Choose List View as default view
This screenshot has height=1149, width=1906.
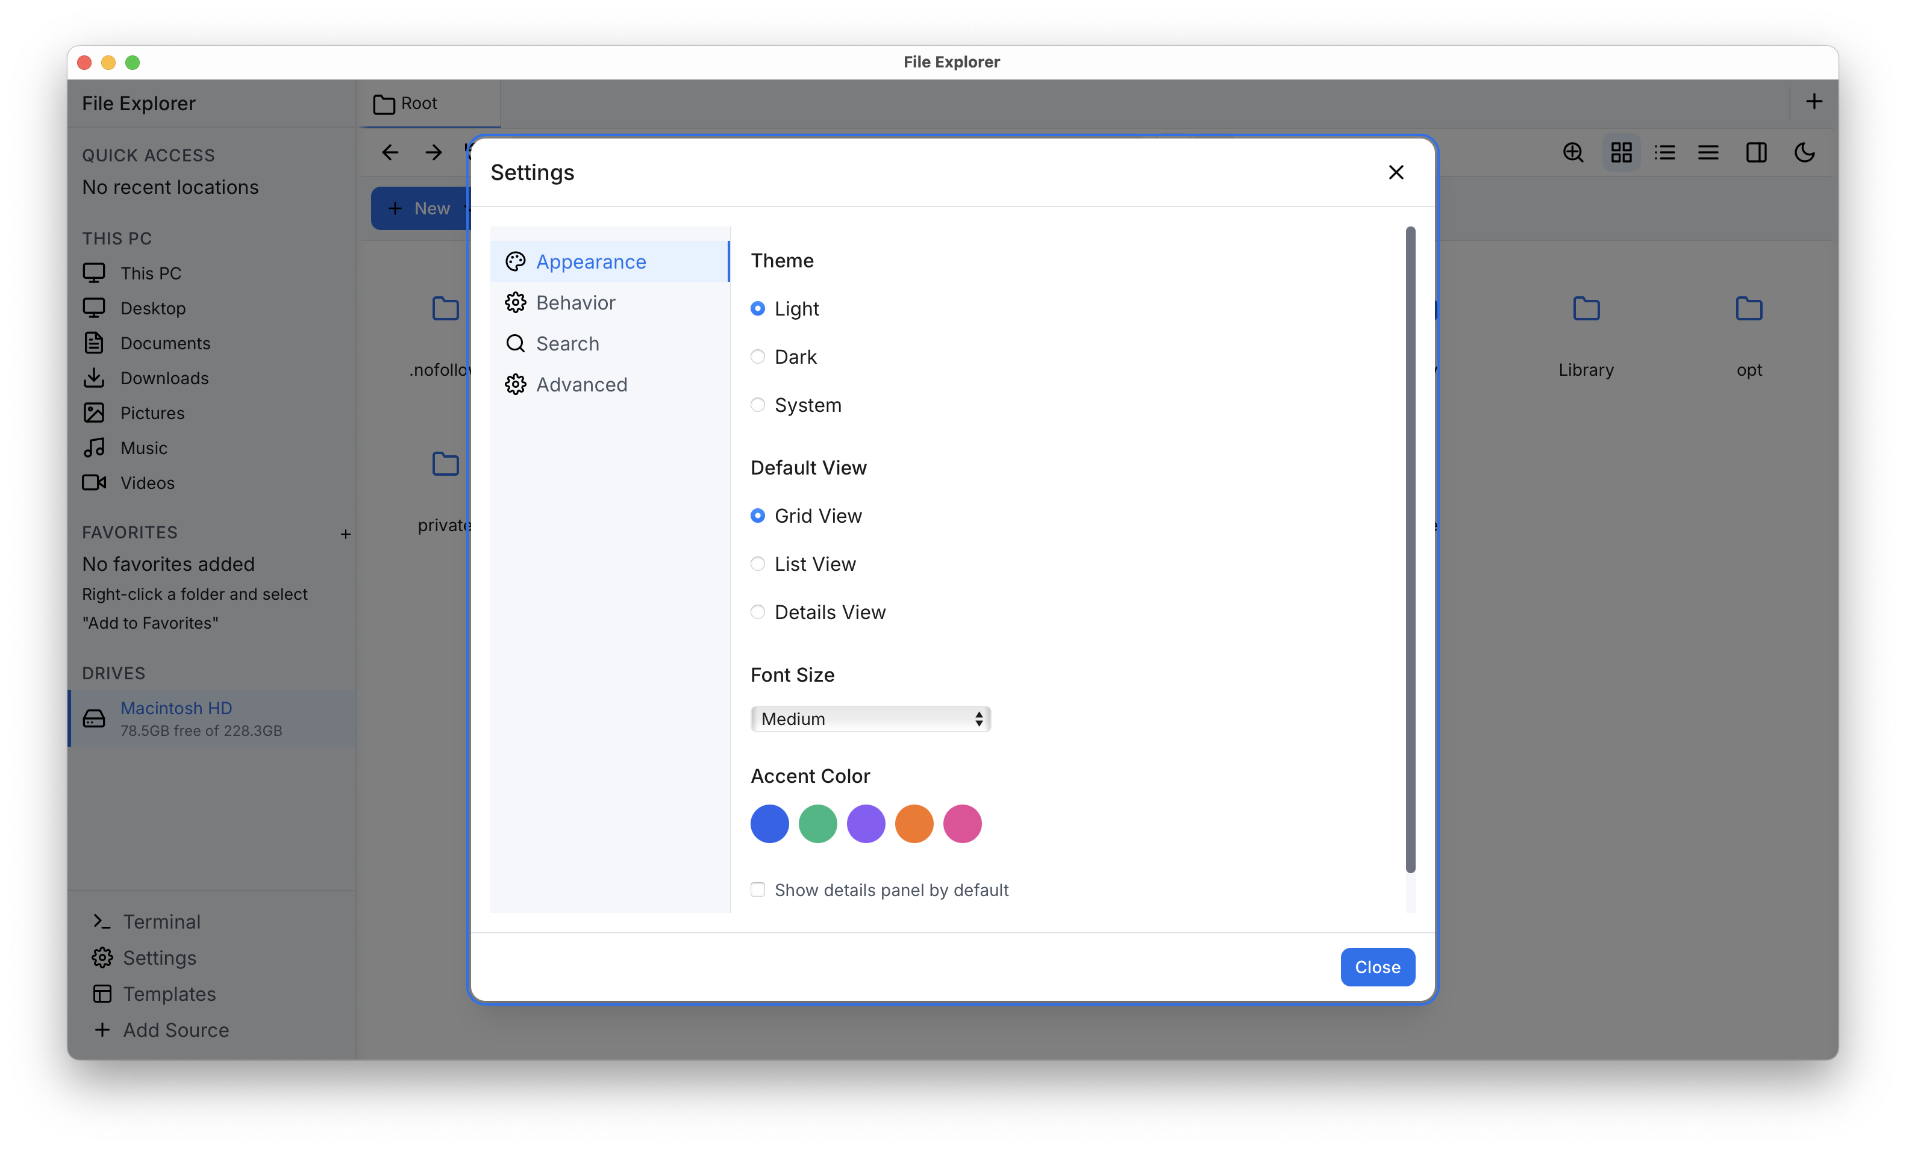757,564
